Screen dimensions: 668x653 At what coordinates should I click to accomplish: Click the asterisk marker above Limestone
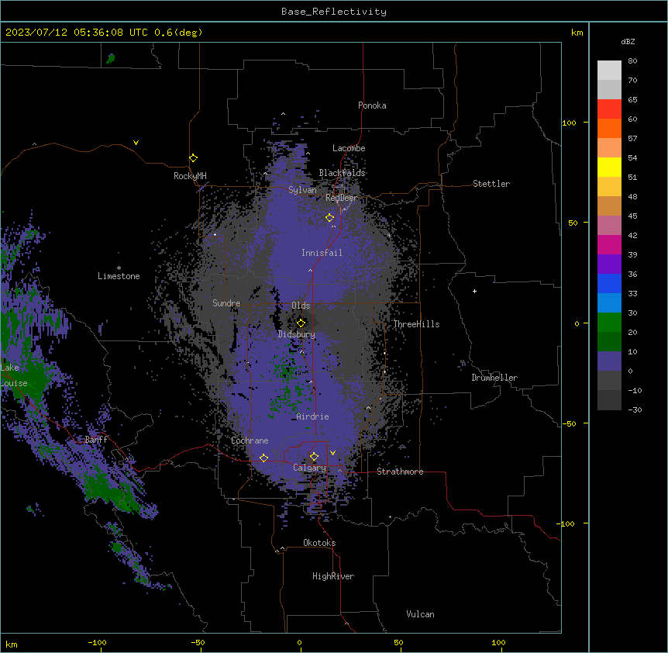coord(119,268)
